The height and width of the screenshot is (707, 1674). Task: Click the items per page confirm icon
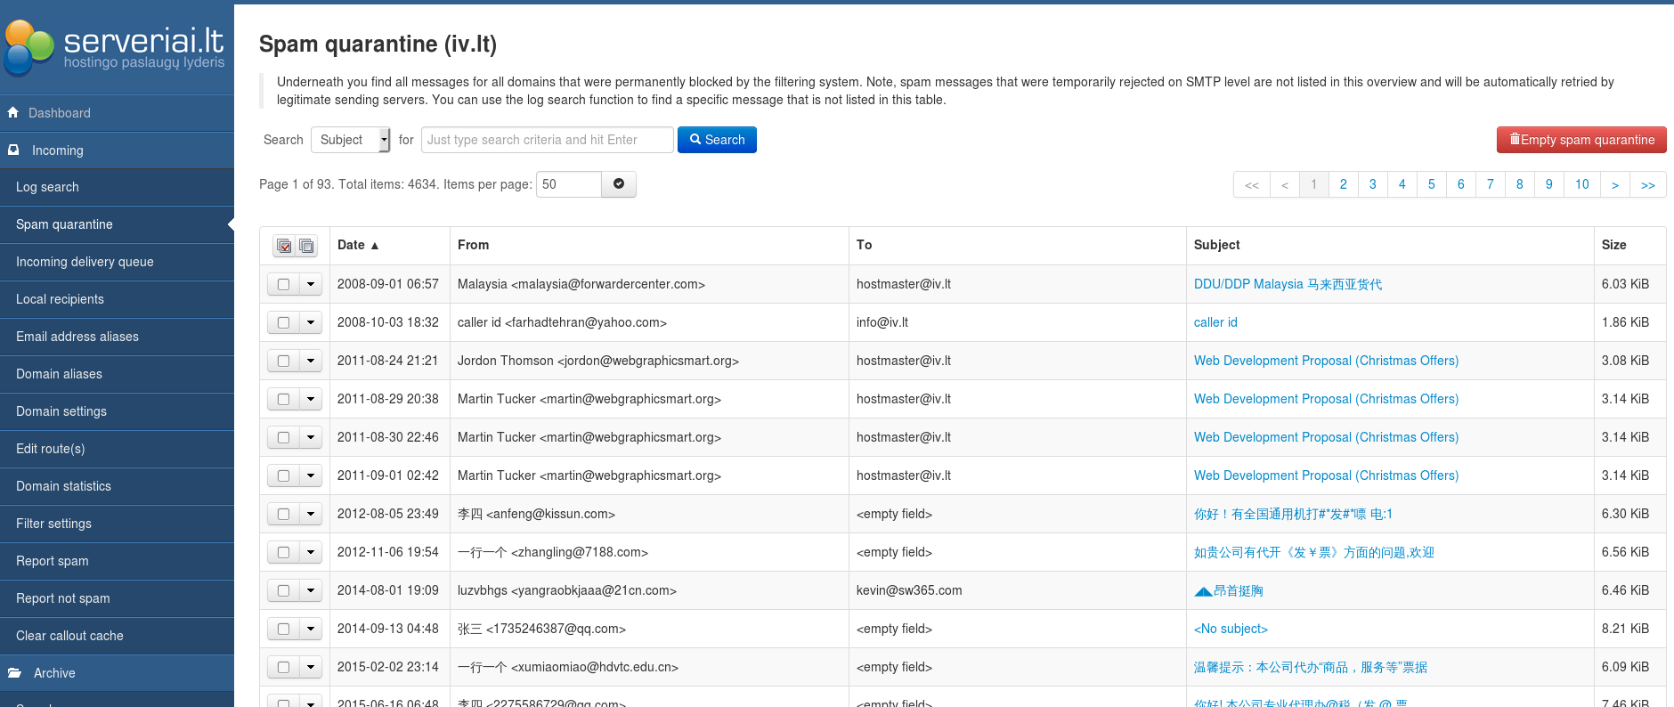tap(619, 184)
